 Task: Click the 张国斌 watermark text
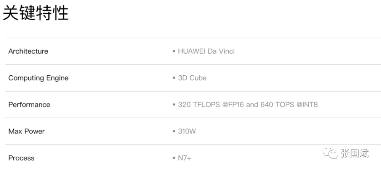coord(354,153)
